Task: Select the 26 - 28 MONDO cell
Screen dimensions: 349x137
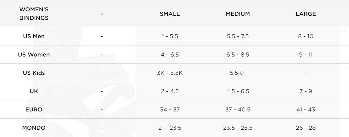Action: click(x=306, y=128)
